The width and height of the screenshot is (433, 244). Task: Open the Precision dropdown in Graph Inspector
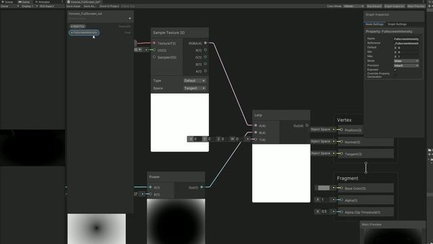406,66
